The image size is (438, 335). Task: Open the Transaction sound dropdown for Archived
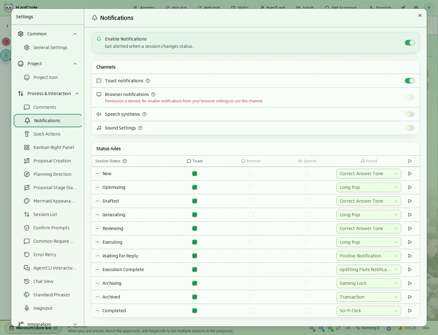click(x=369, y=297)
